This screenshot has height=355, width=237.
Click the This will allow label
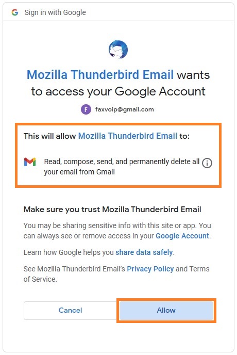(x=50, y=136)
